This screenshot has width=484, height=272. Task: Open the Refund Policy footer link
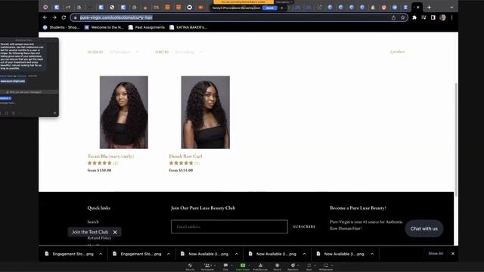click(x=99, y=238)
